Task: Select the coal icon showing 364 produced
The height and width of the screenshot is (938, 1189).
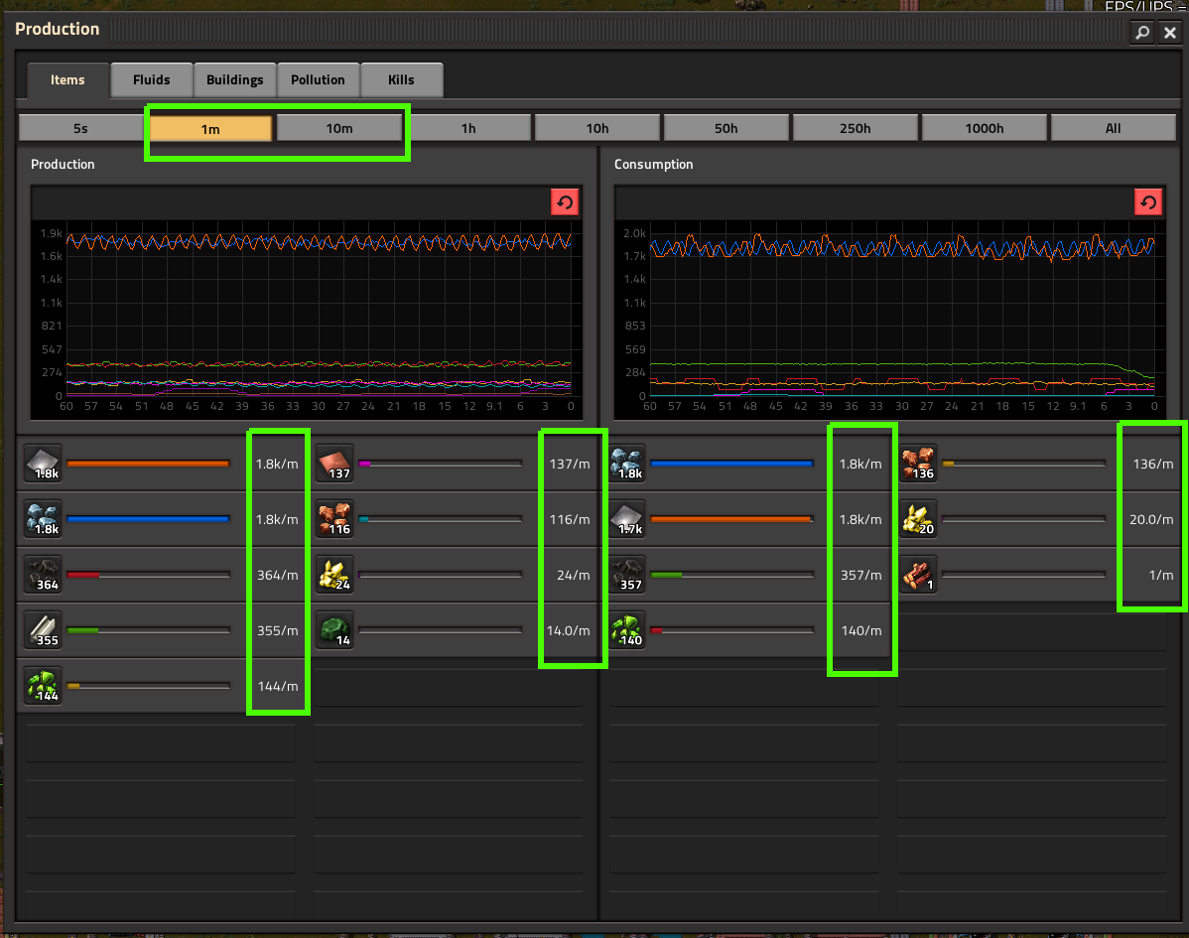Action: point(43,575)
